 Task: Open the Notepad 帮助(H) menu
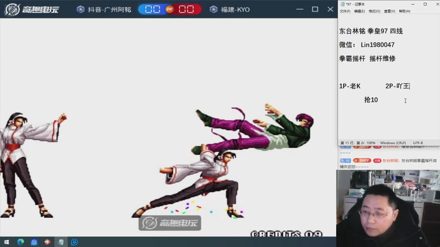tap(405, 11)
